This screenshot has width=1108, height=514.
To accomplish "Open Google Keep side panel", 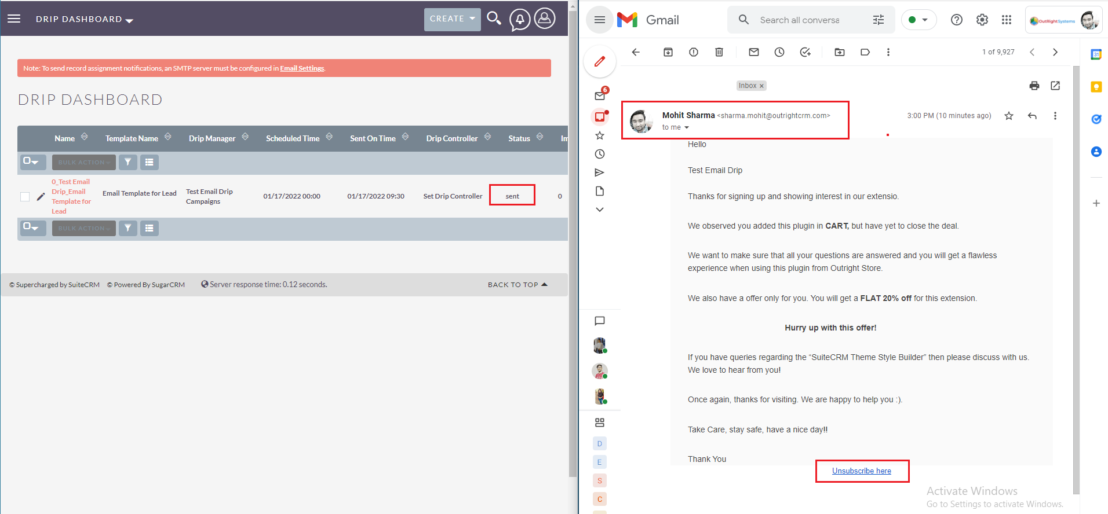I will [x=1096, y=87].
